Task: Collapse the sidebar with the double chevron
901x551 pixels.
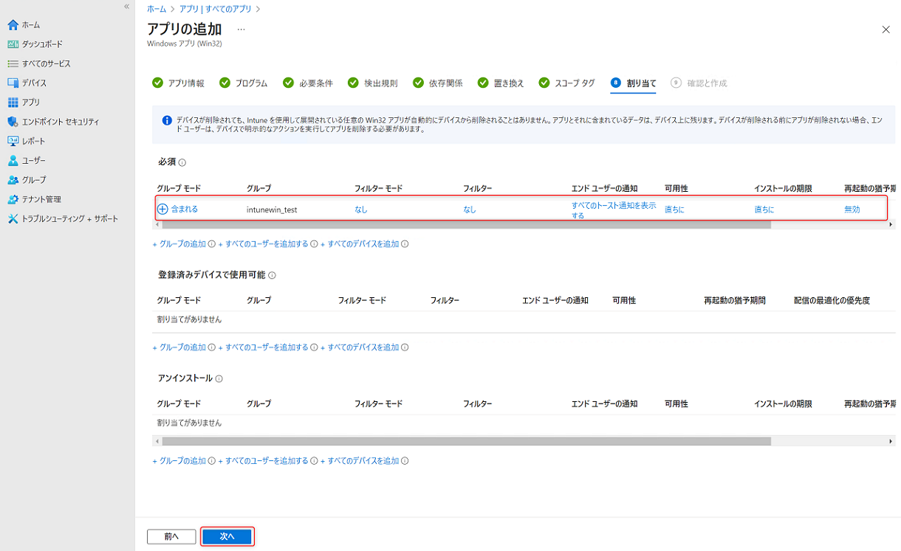Action: [x=126, y=7]
